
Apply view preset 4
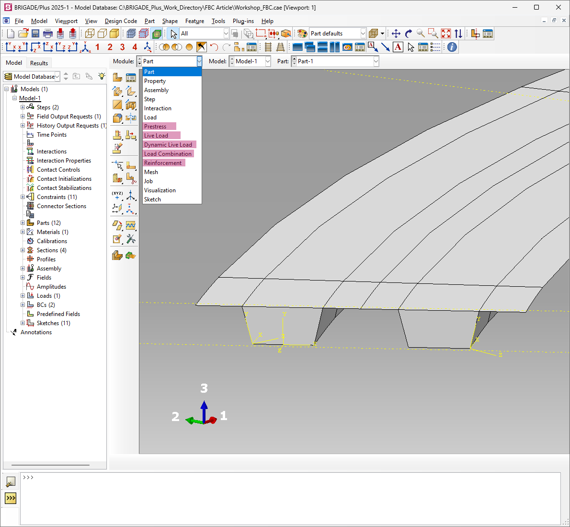click(x=135, y=47)
